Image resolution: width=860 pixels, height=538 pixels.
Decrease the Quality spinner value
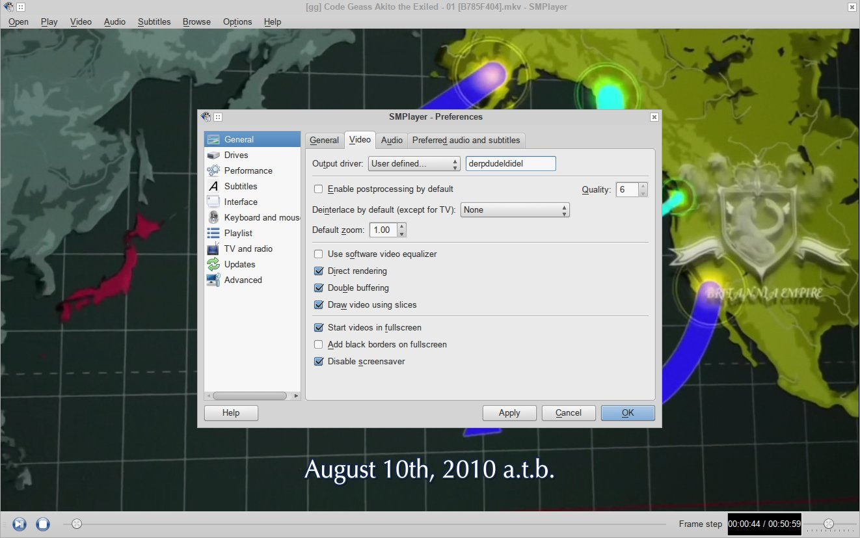click(x=643, y=193)
